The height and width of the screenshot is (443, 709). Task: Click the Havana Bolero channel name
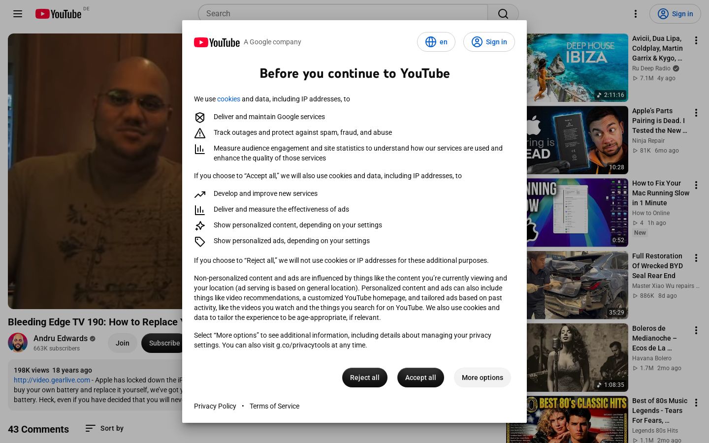[652, 358]
